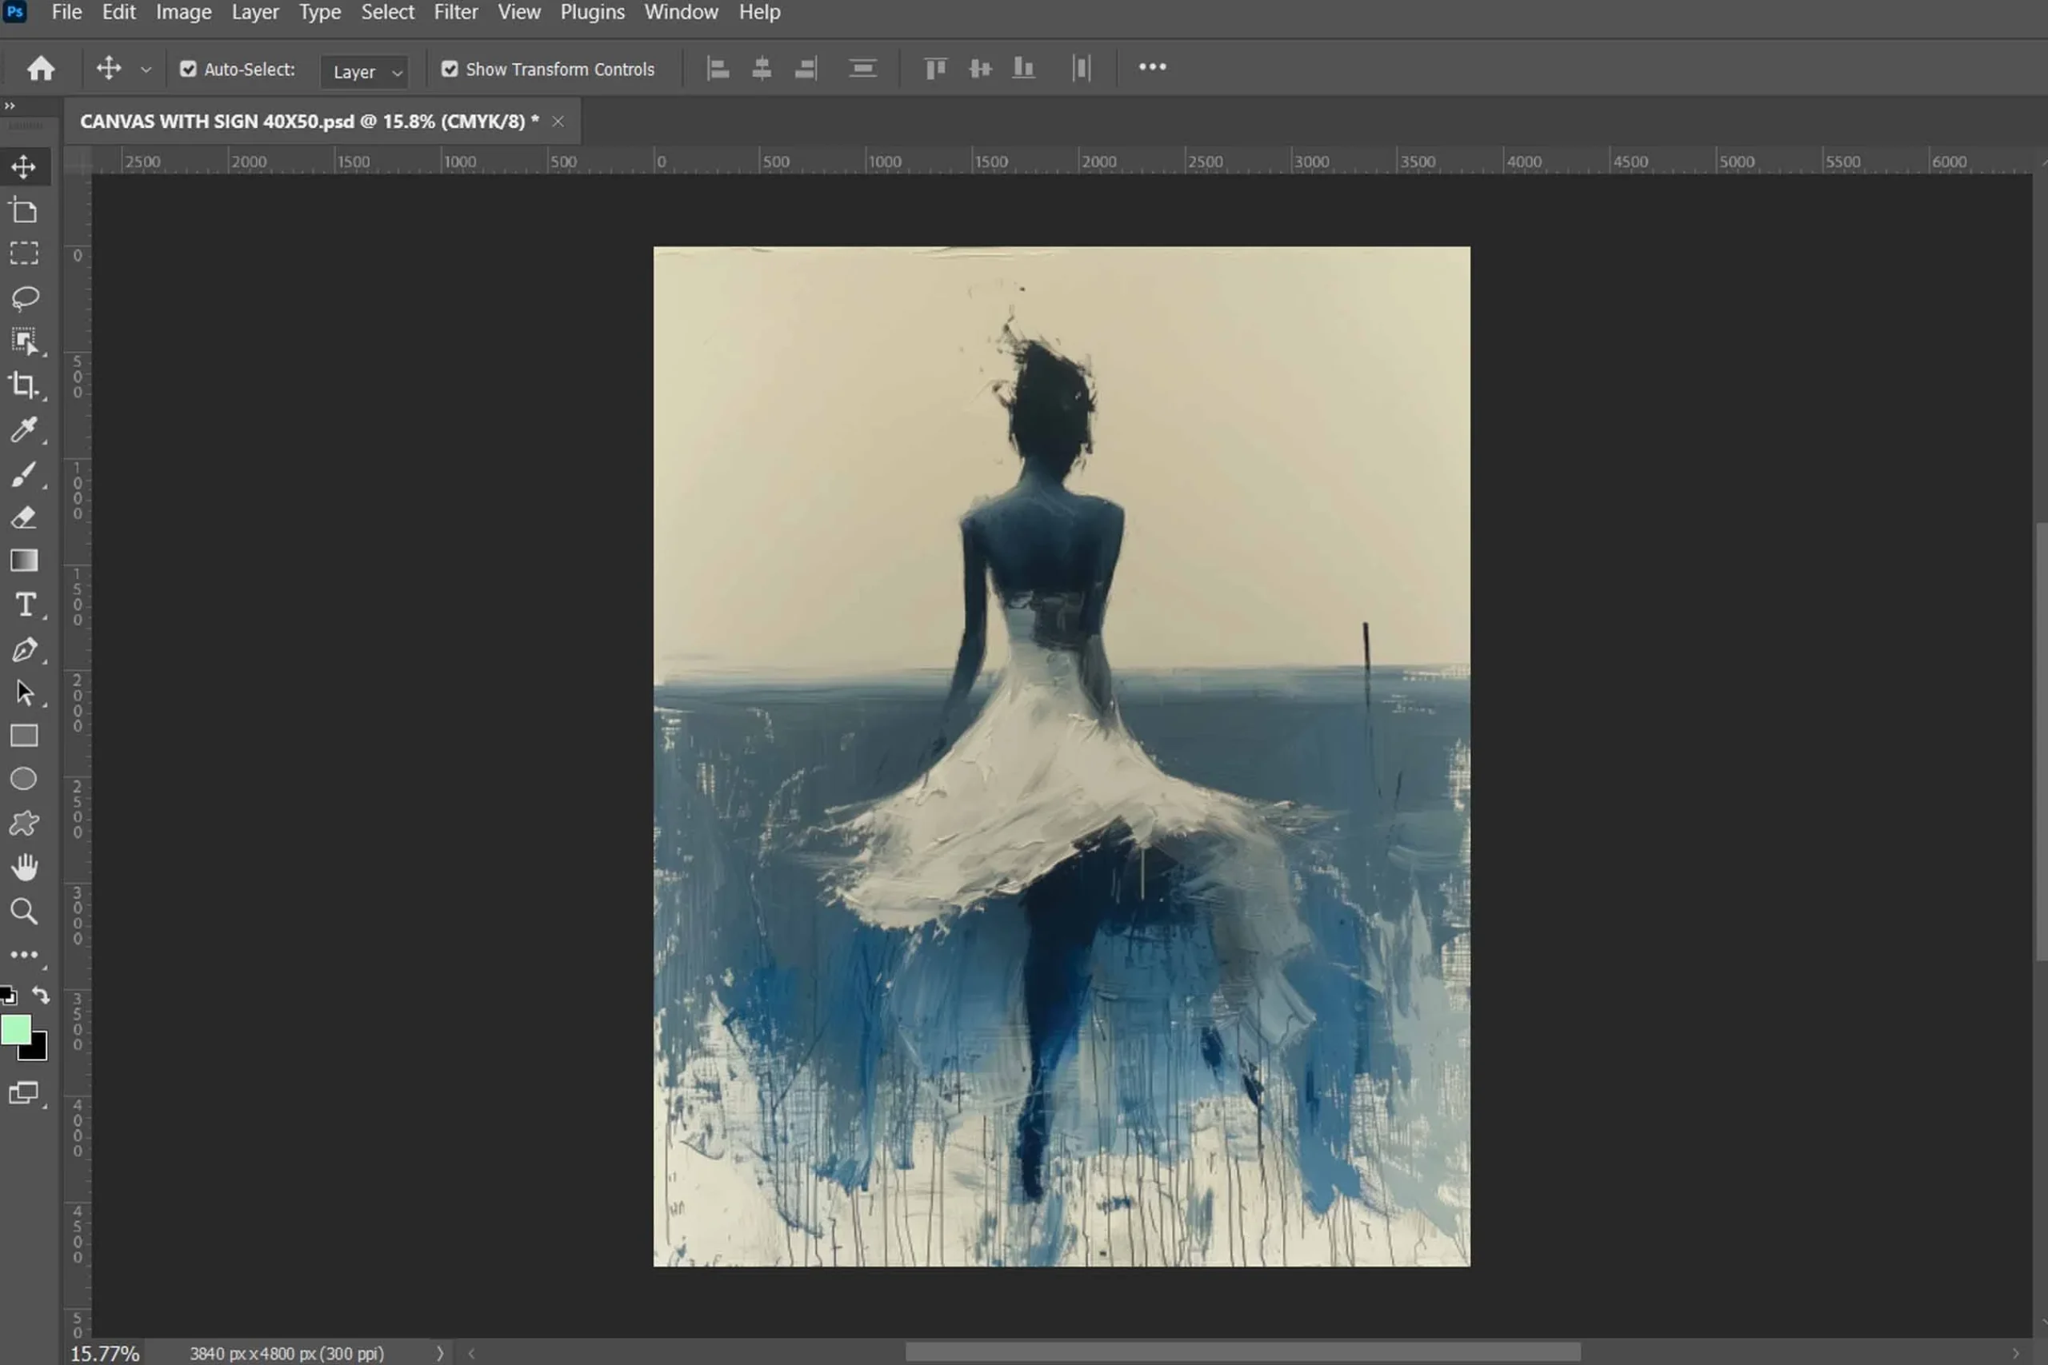Image resolution: width=2048 pixels, height=1365 pixels.
Task: Open the Window menu
Action: tap(681, 12)
